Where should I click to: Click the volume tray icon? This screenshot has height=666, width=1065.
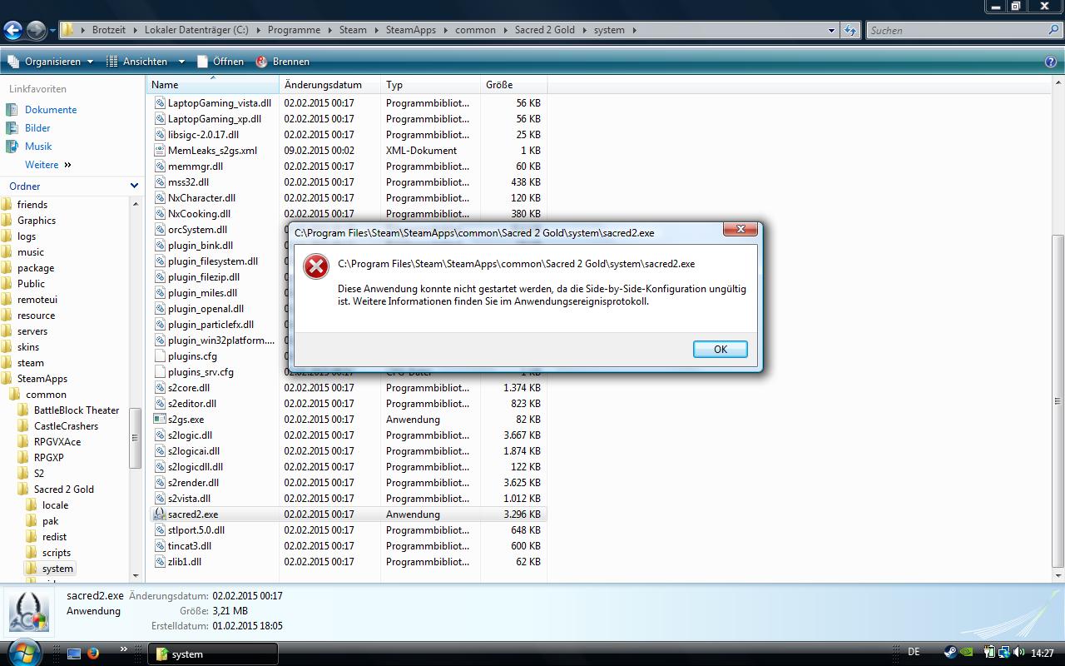[x=1020, y=654]
